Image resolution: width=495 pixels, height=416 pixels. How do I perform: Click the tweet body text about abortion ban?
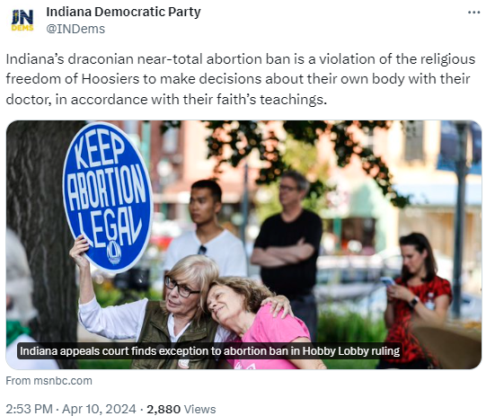click(x=241, y=79)
